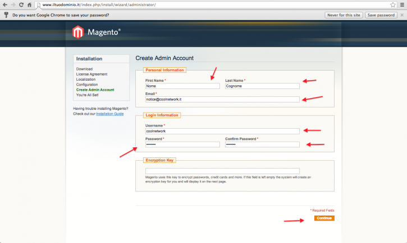This screenshot has height=243, width=407.
Task: Click the Username input field
Action: click(222, 131)
